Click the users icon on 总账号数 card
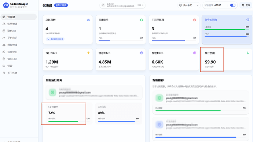253x142 pixels. pos(88,20)
